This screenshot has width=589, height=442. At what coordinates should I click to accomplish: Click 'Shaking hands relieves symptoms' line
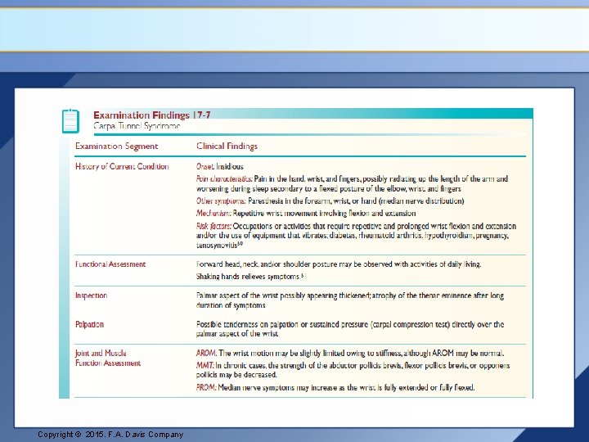pos(251,277)
